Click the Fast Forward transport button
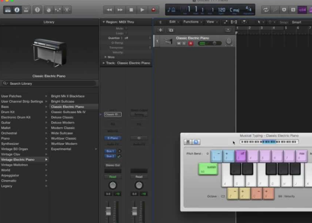Screen dimensions: 312x223 click(120, 10)
